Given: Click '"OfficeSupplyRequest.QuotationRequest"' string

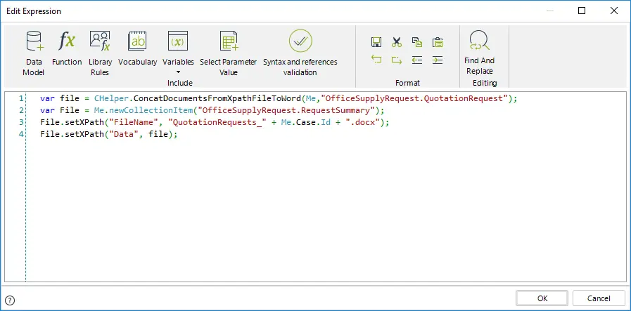Looking at the screenshot, I should [x=414, y=98].
